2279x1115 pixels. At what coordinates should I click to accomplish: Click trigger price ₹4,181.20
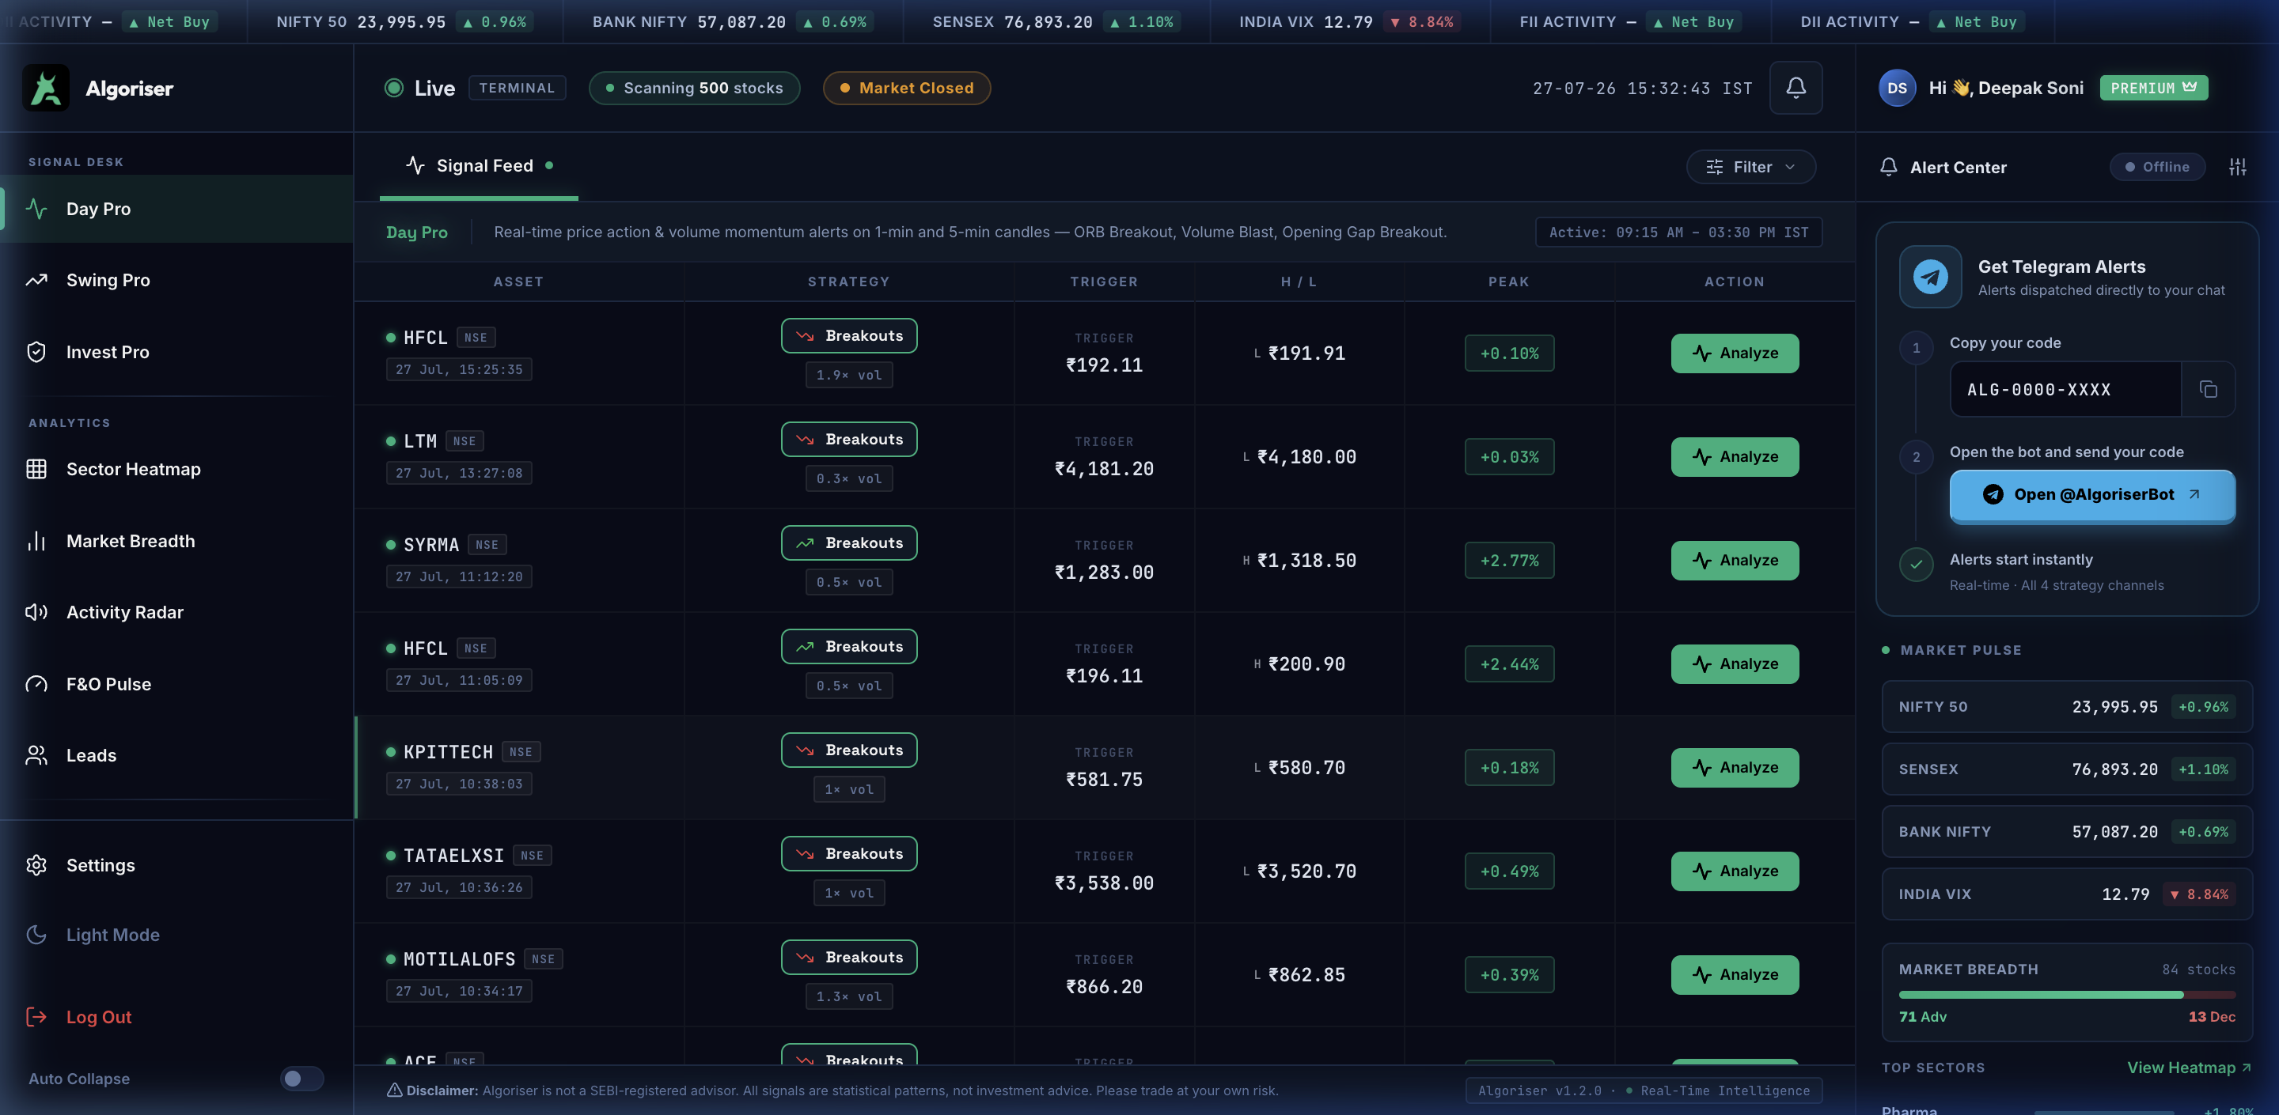[1103, 469]
